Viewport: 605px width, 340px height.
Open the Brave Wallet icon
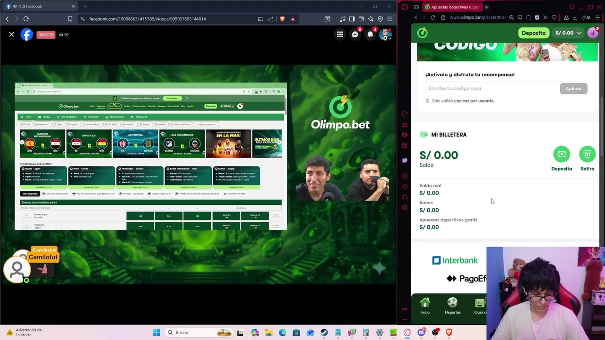(x=361, y=19)
